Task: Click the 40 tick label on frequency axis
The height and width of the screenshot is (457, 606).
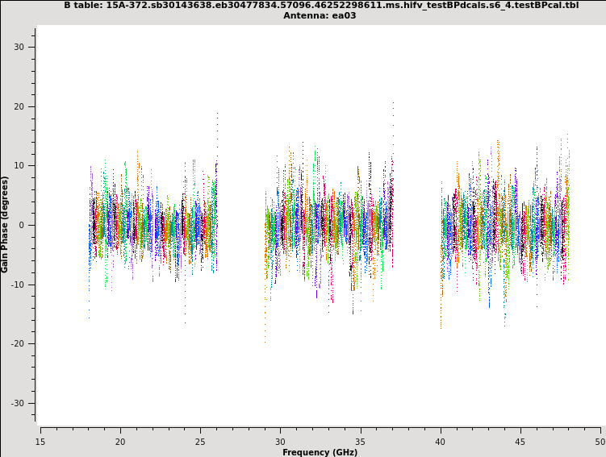Action: pyautogui.click(x=441, y=441)
